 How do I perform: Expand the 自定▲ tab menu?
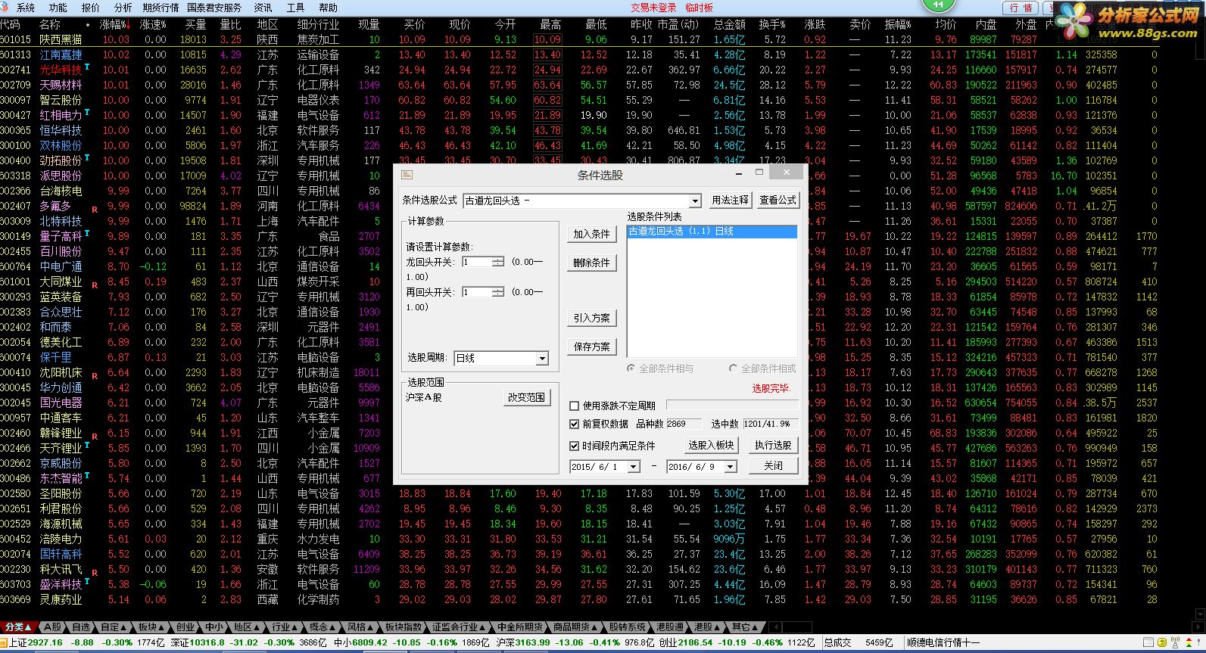[x=113, y=627]
